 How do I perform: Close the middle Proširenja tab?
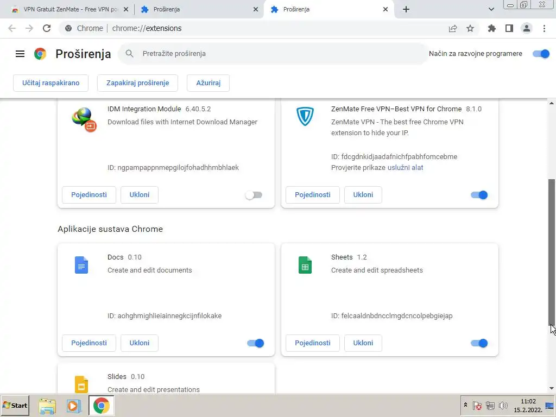pos(256,10)
